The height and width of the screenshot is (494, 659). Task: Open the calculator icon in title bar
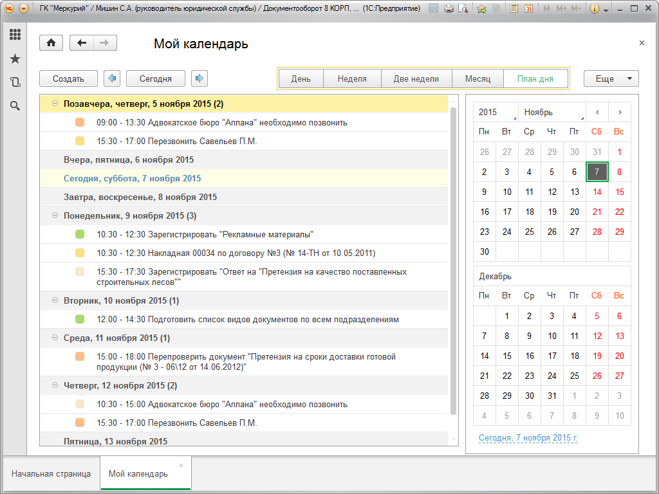click(514, 9)
